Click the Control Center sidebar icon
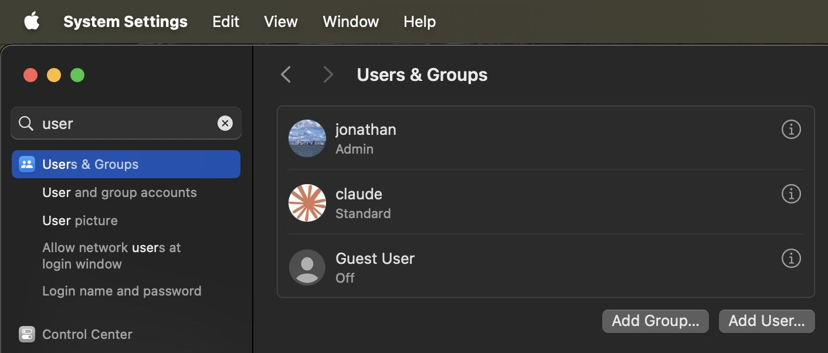Image resolution: width=828 pixels, height=353 pixels. pyautogui.click(x=27, y=334)
